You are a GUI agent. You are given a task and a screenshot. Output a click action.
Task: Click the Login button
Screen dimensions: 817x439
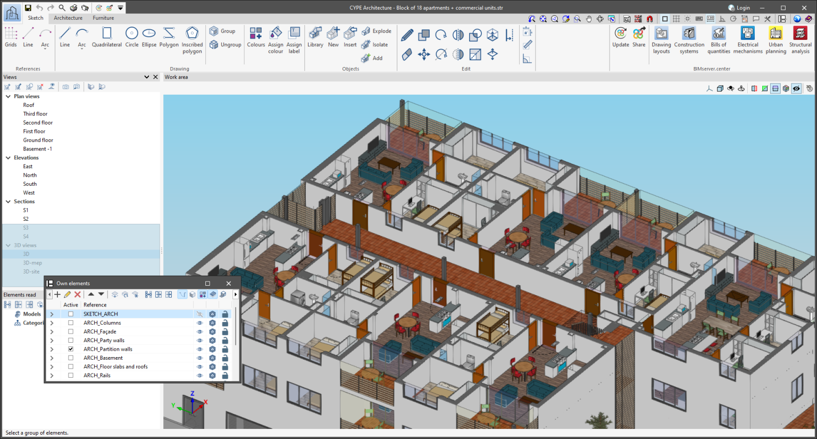(x=739, y=8)
